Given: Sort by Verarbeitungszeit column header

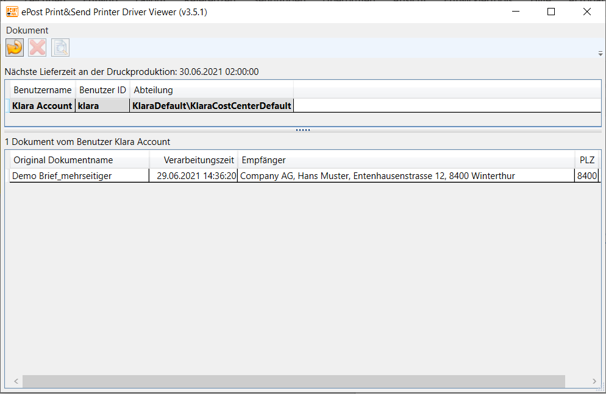Looking at the screenshot, I should pos(193,160).
